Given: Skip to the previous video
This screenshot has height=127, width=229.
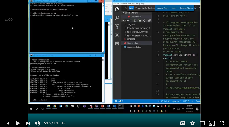Looking at the screenshot, I should (8, 123).
